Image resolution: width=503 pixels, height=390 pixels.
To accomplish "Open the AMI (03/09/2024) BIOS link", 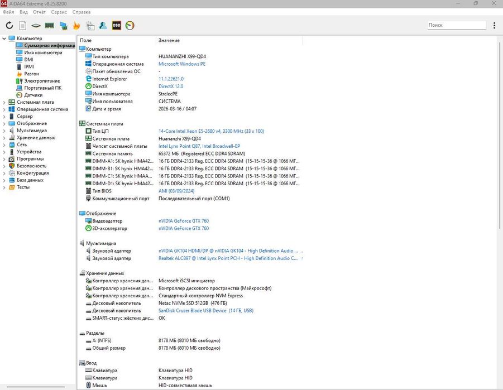I will coord(176,191).
